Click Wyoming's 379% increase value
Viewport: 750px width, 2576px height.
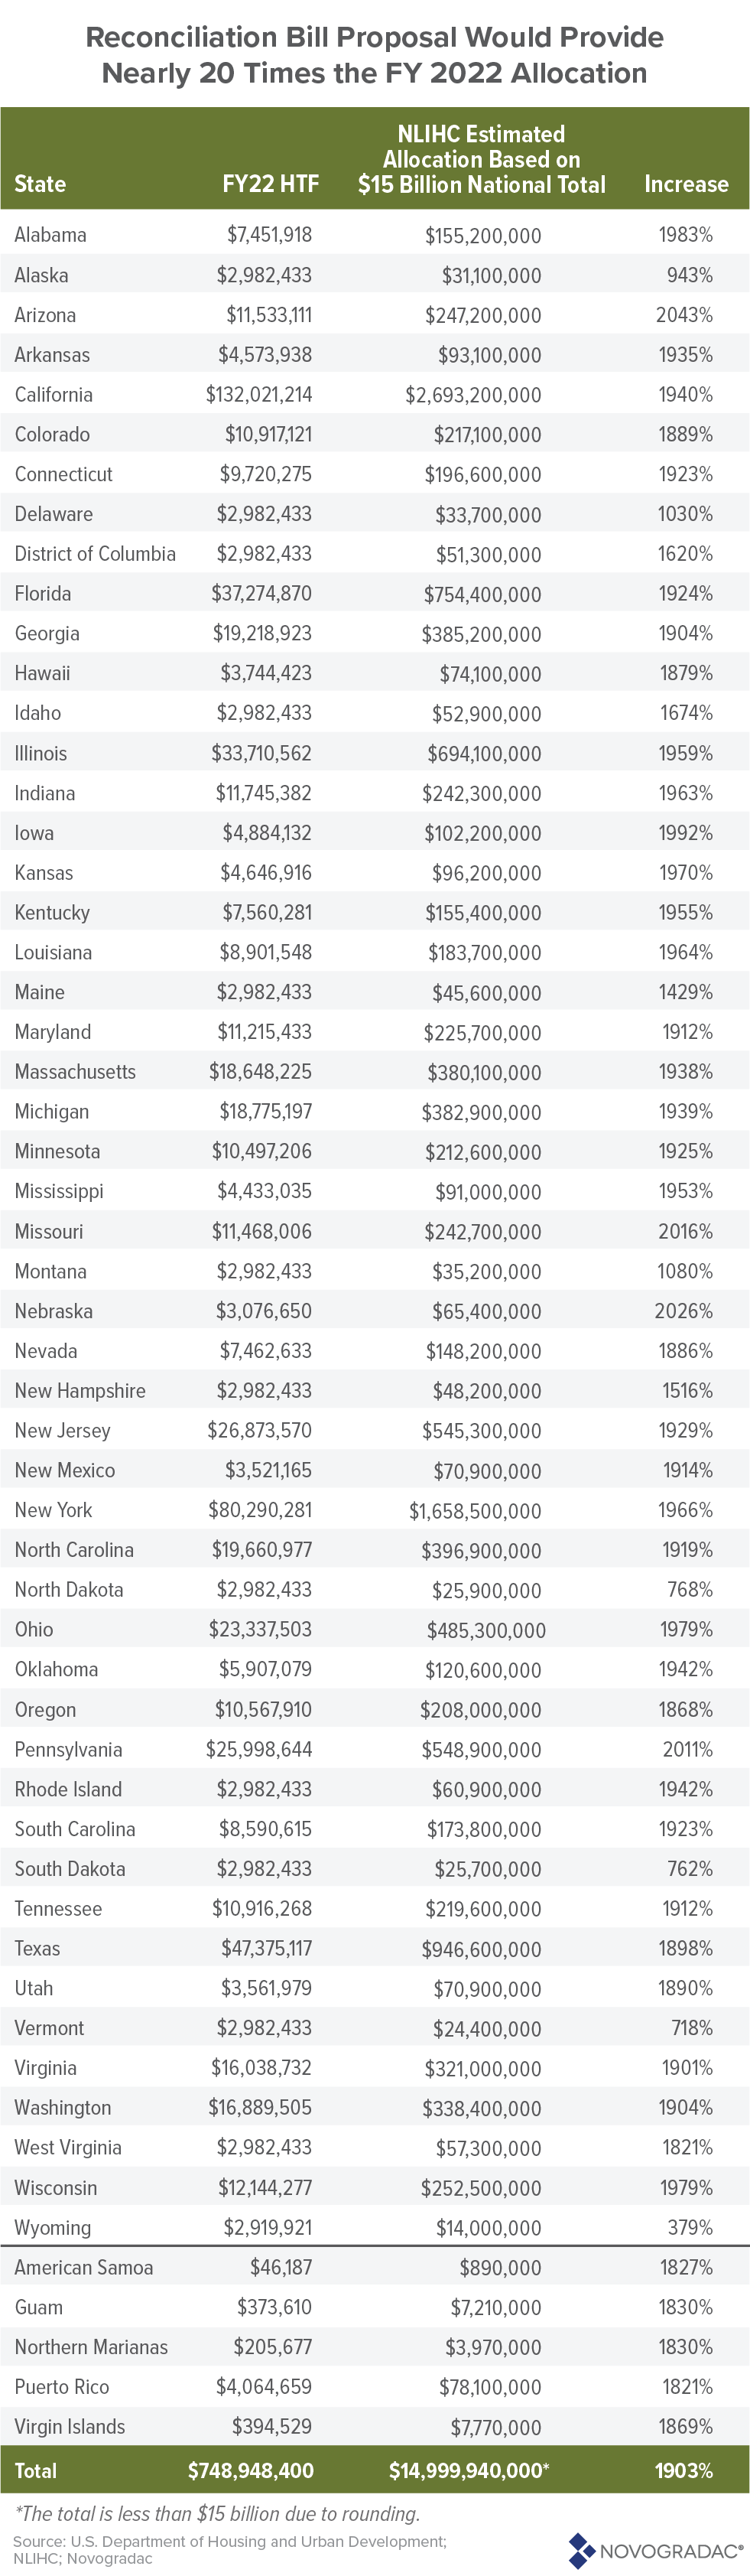(x=689, y=2228)
